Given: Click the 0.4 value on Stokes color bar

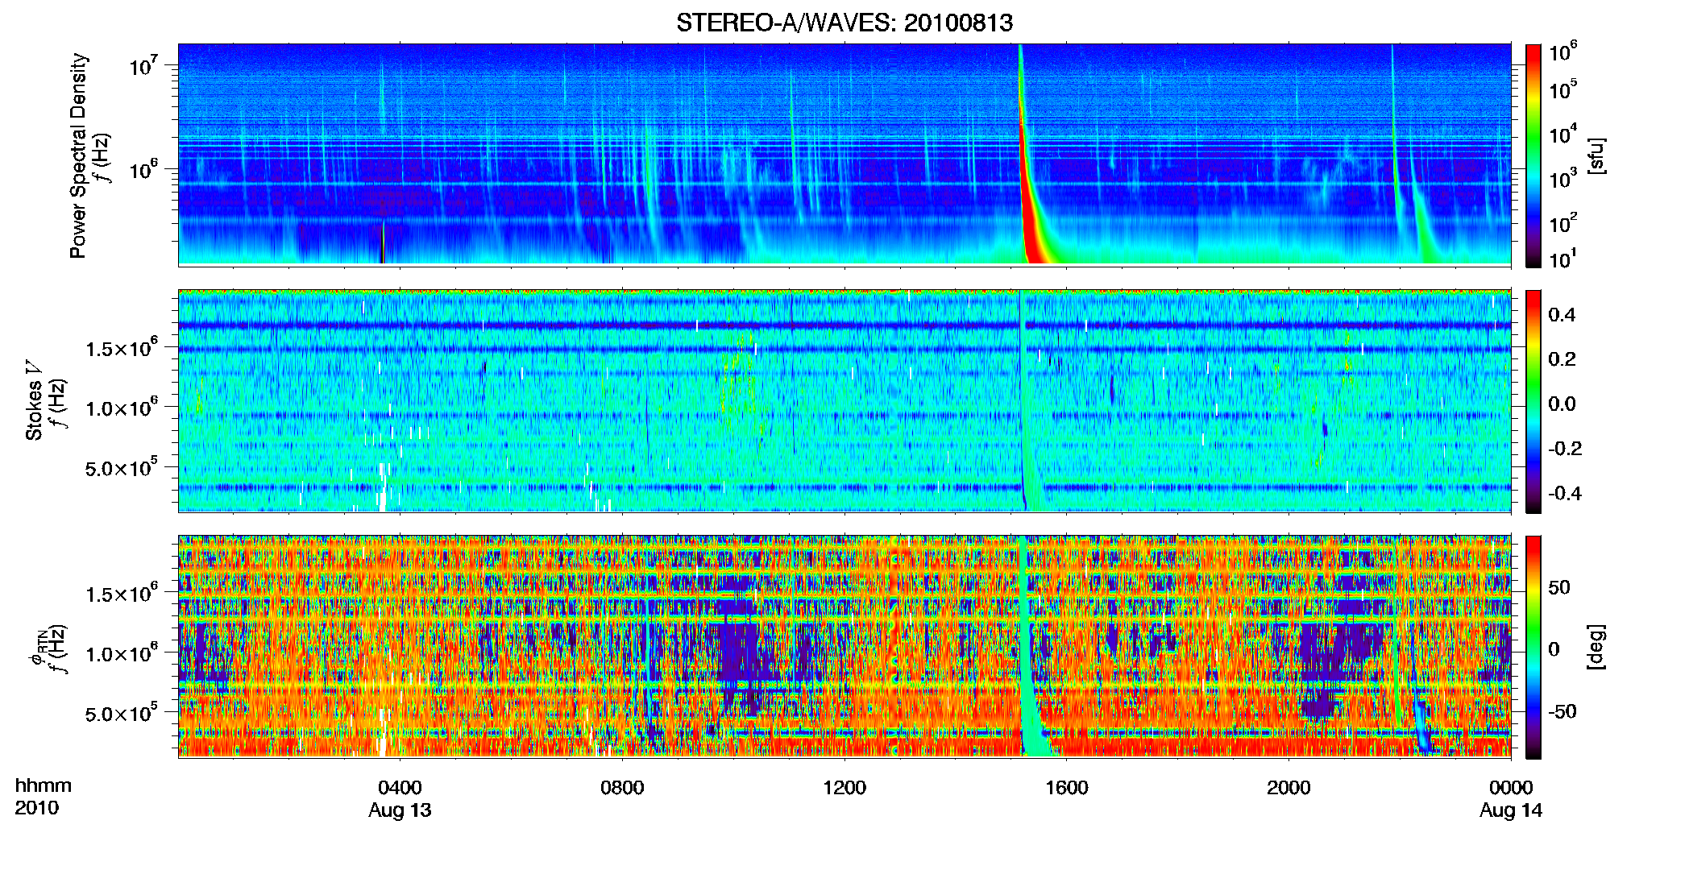Looking at the screenshot, I should (x=1562, y=315).
